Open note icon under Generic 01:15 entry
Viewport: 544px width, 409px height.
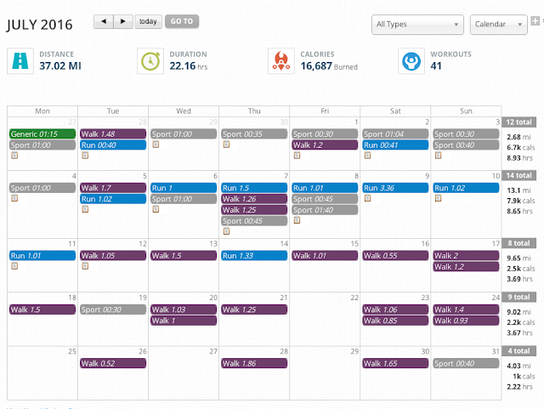[x=14, y=156]
